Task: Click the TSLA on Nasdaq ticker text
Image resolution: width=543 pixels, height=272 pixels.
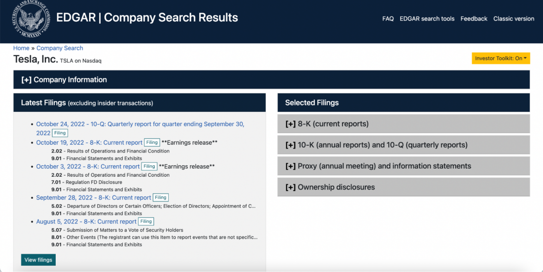Action: pos(80,61)
